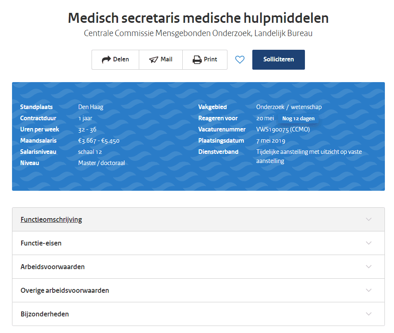Click the printer icon
Viewport: 394px width, 333px height.
click(197, 60)
